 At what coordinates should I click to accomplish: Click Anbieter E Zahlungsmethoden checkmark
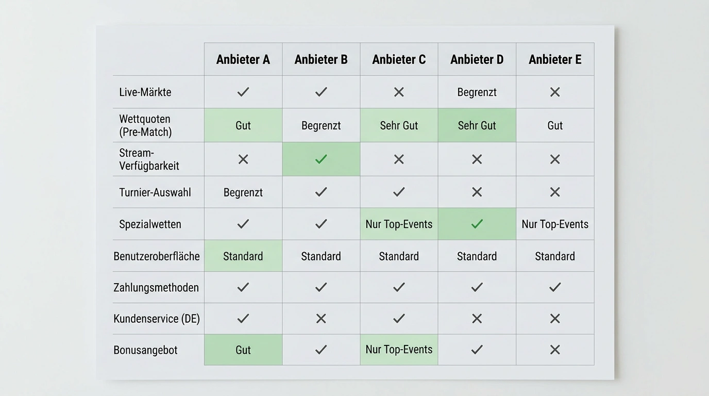tap(555, 287)
